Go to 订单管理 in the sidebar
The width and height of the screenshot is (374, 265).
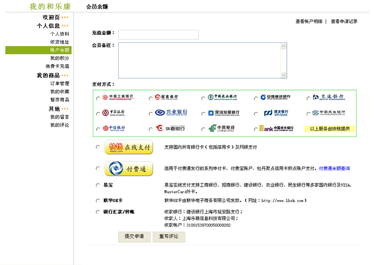click(60, 84)
